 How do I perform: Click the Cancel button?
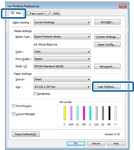pyautogui.click(x=96, y=143)
